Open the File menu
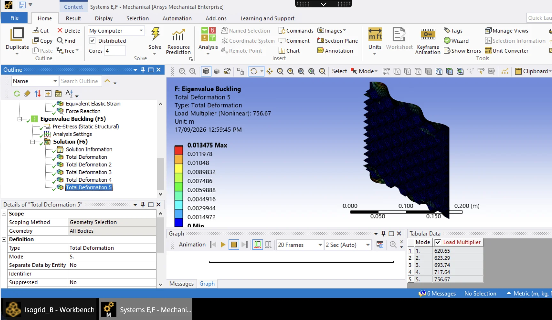Viewport: 552px width, 320px height. 14,18
